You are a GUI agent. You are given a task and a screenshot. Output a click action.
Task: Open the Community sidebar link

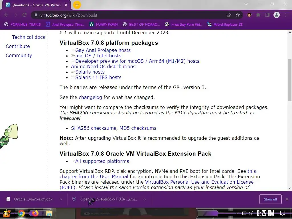click(x=19, y=55)
